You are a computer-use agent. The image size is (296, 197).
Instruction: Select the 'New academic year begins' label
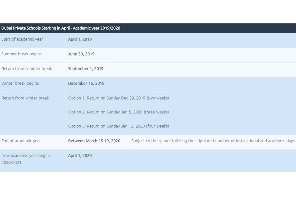pyautogui.click(x=26, y=156)
